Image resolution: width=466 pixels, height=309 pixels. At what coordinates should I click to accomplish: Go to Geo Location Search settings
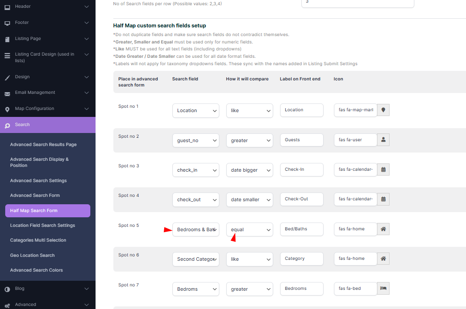coord(32,255)
